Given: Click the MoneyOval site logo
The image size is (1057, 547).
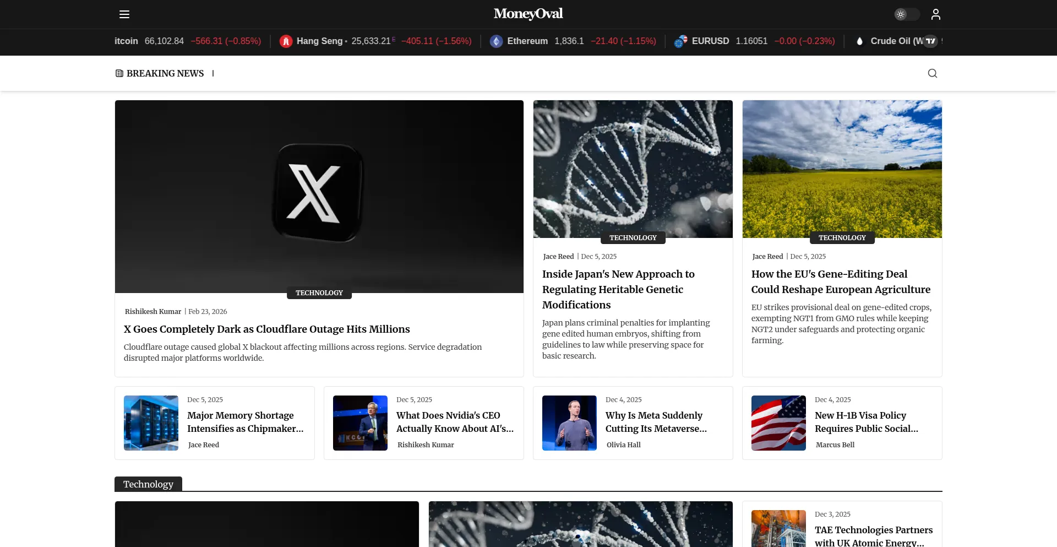Looking at the screenshot, I should [x=528, y=14].
